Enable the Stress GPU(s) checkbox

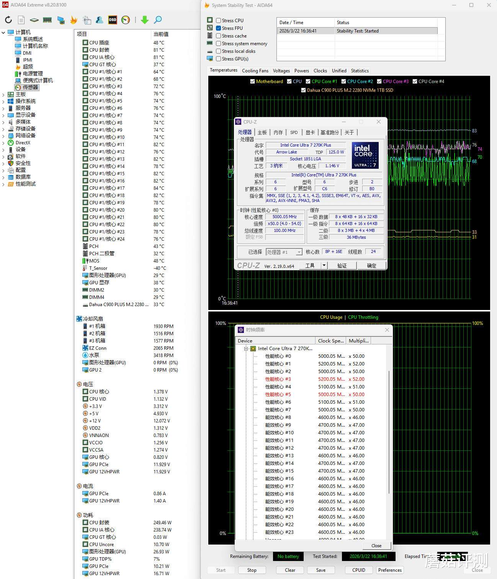[218, 59]
